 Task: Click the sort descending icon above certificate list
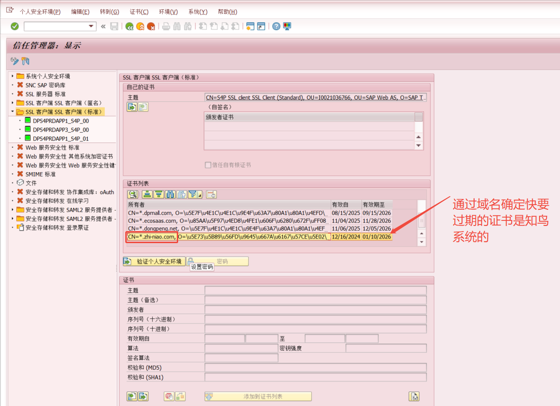[158, 194]
